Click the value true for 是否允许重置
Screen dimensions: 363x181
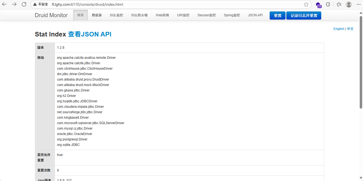[x=60, y=155]
